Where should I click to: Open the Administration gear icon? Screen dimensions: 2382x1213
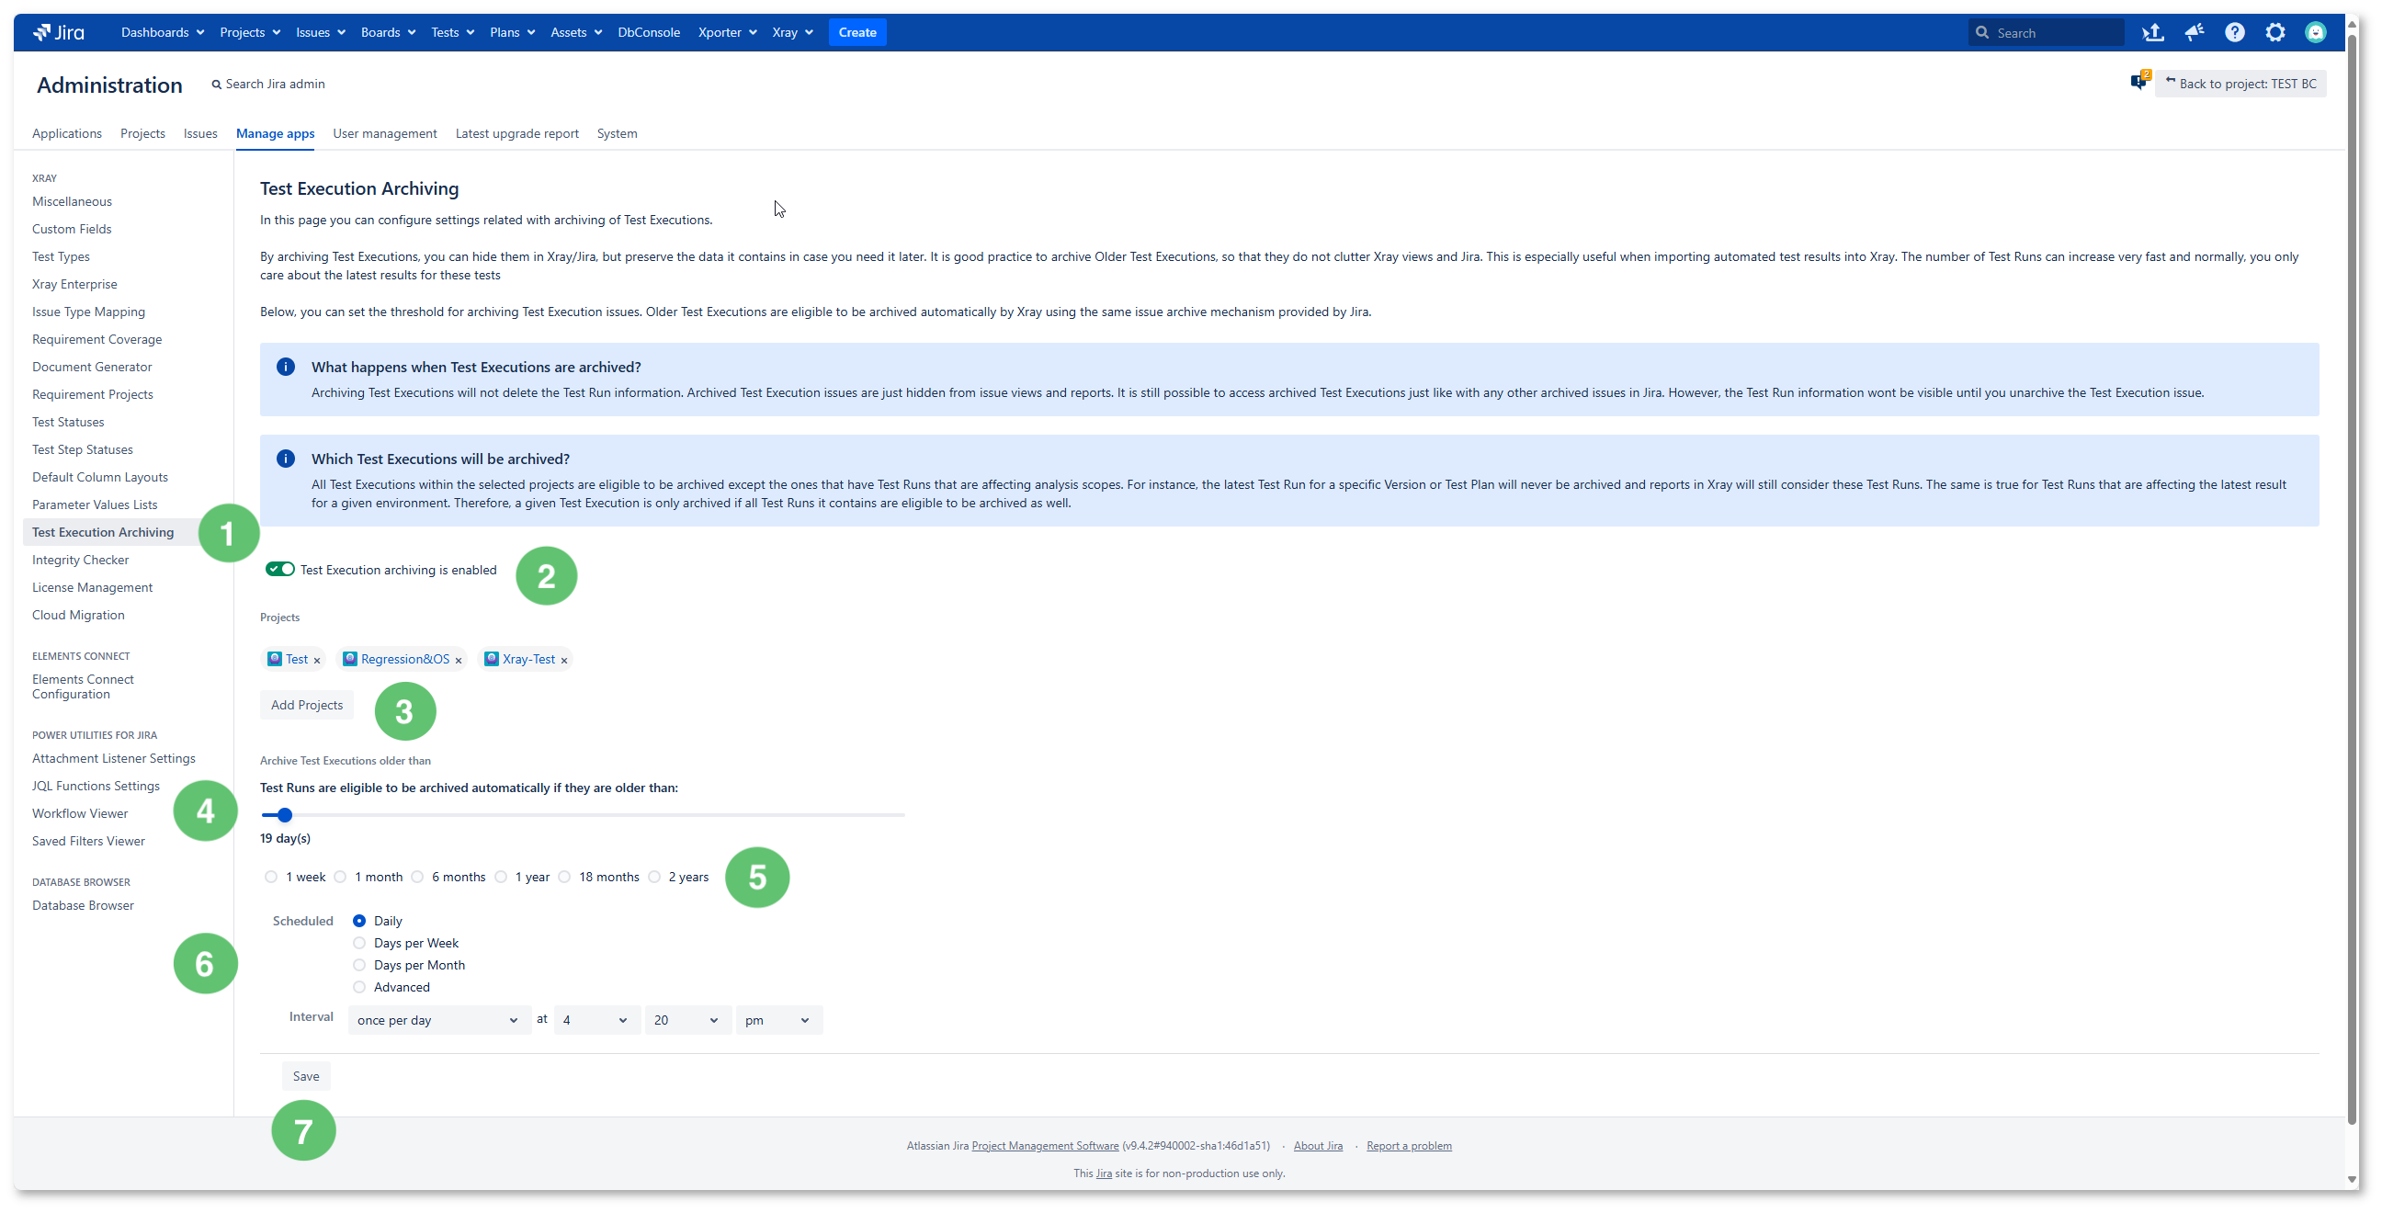tap(2275, 32)
